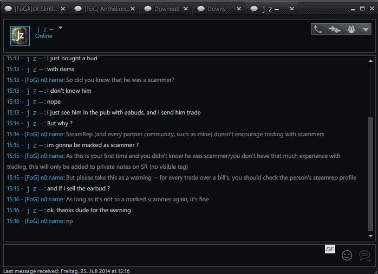
Task: Click the DE input language indicator
Action: tap(330, 249)
